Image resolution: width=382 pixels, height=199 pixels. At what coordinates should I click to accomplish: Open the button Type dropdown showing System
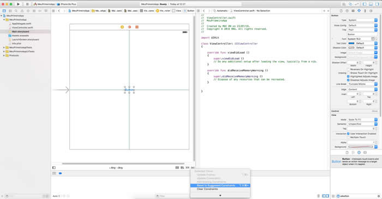point(362,20)
